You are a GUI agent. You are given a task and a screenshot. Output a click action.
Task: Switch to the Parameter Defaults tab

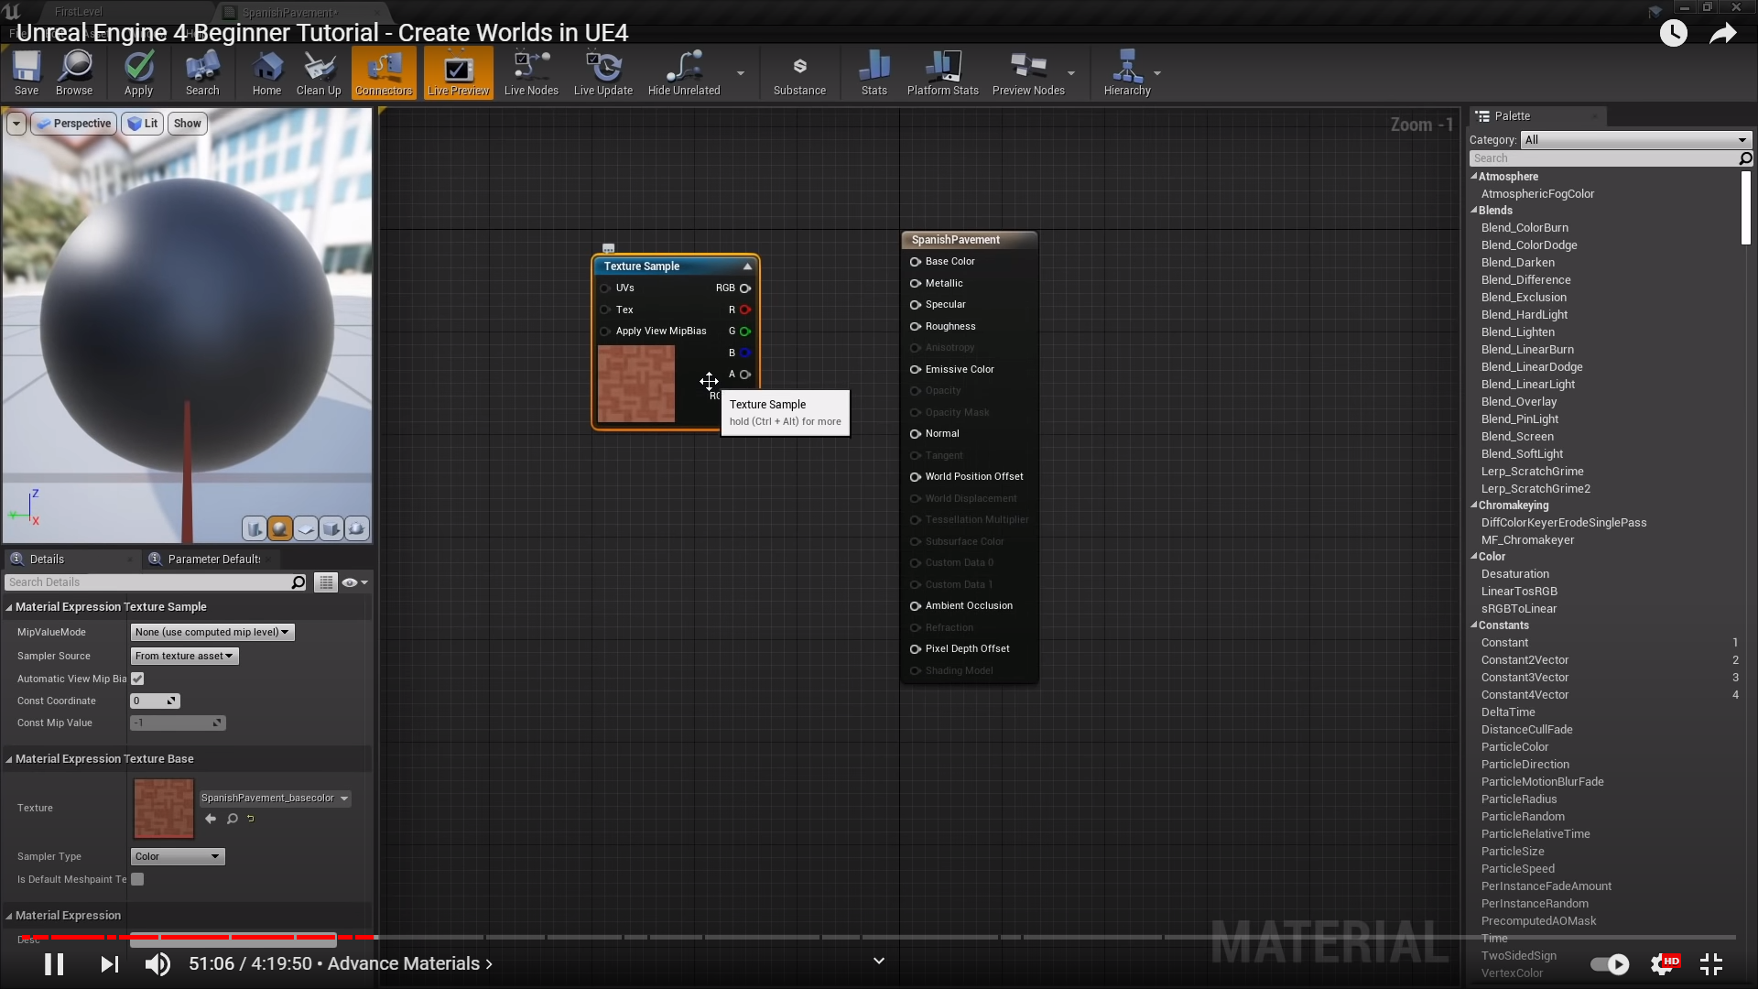(x=213, y=559)
